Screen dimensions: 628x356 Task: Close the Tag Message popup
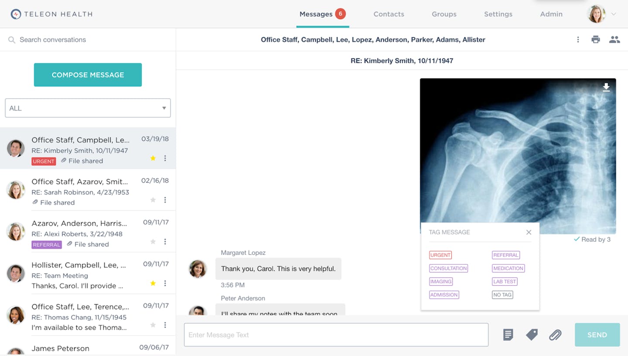tap(529, 232)
